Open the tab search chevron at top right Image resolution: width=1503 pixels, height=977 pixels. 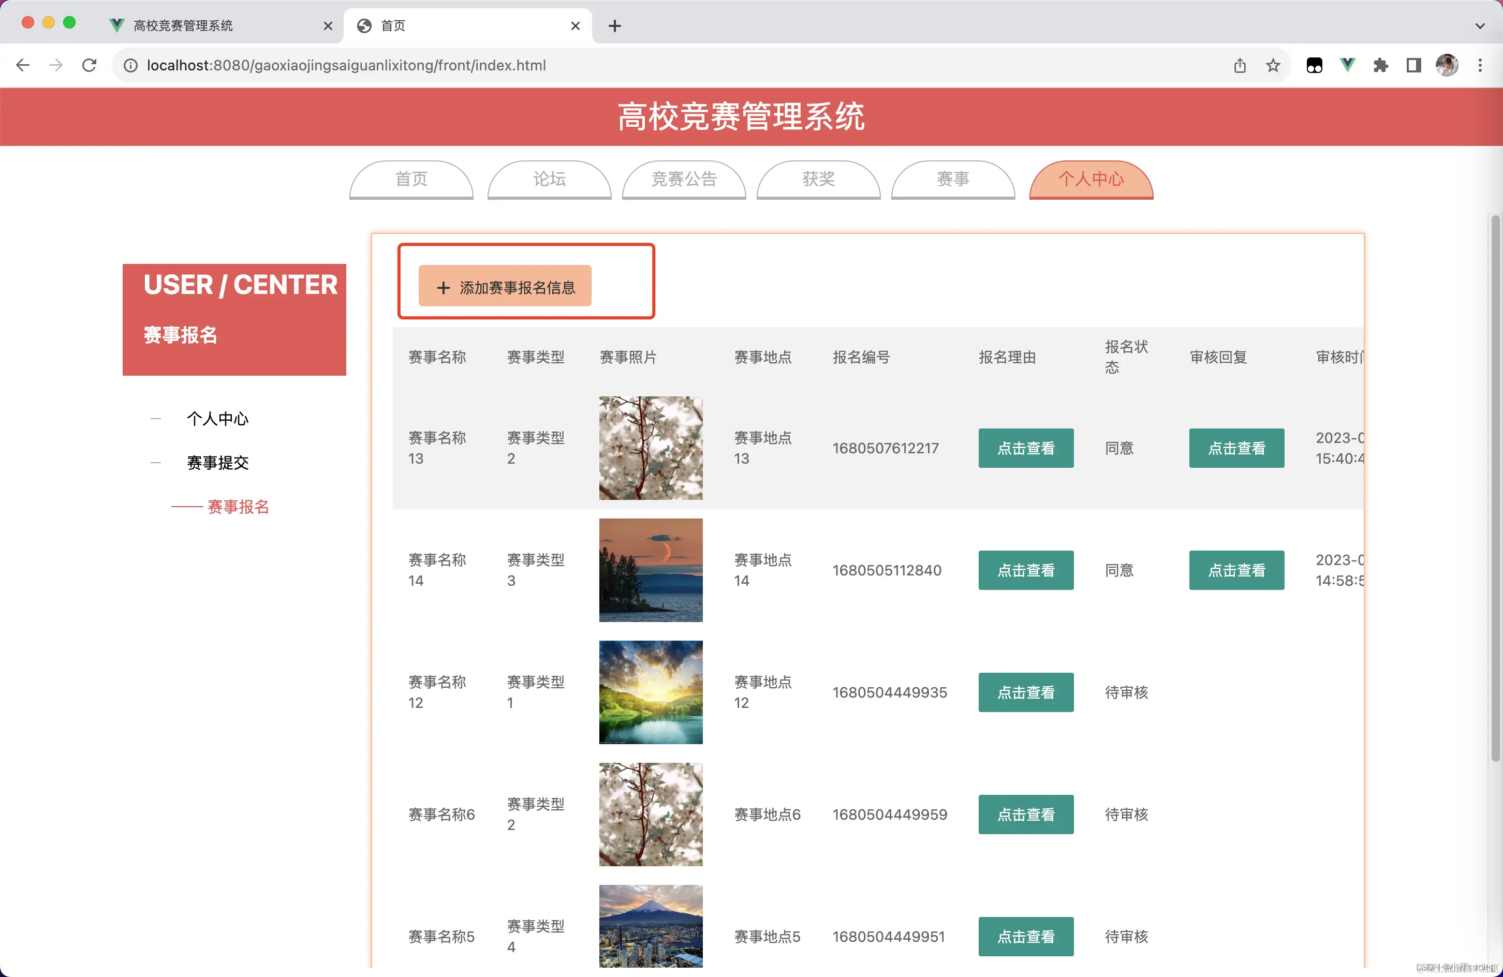point(1480,26)
